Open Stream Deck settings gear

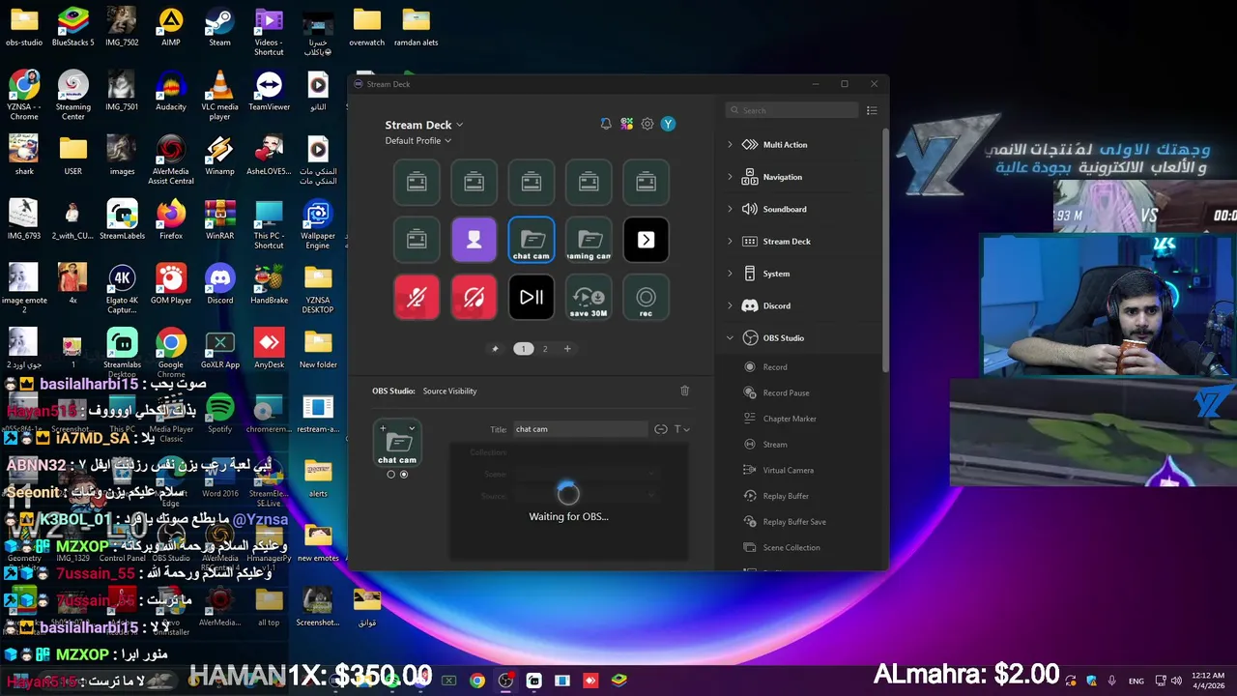[x=647, y=124]
